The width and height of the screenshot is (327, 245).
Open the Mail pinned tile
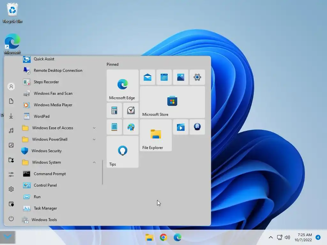(x=148, y=77)
